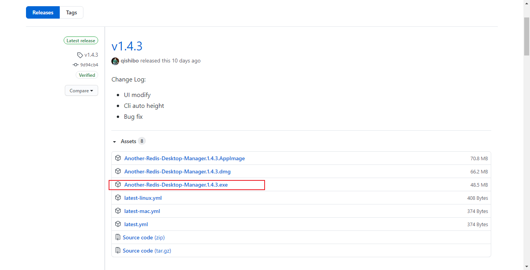
Task: Click the qishibo avatar image
Action: point(115,61)
